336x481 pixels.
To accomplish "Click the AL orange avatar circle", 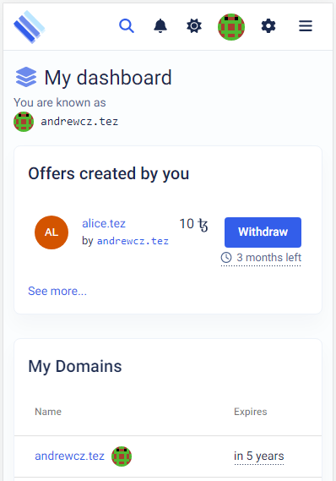I will click(51, 232).
